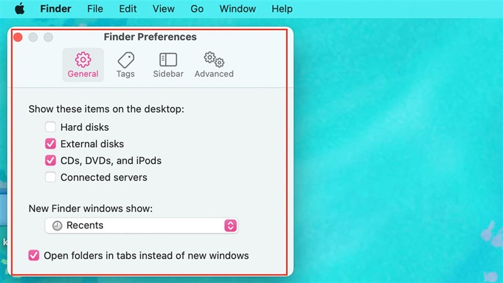Click the gray zoom button of Finder Preferences

48,37
